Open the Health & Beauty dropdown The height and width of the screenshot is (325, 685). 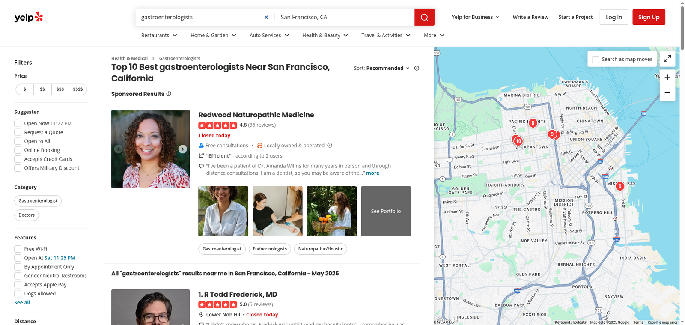pos(325,35)
